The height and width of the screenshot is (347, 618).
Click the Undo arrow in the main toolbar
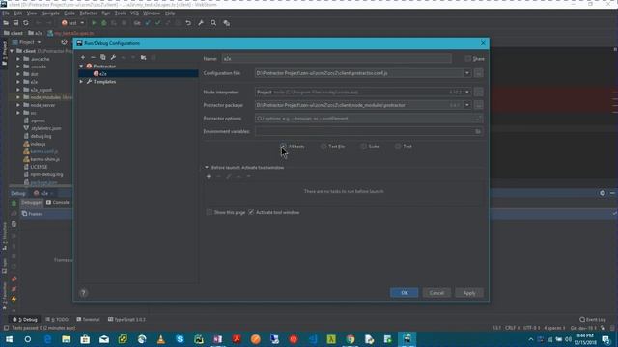click(x=188, y=23)
